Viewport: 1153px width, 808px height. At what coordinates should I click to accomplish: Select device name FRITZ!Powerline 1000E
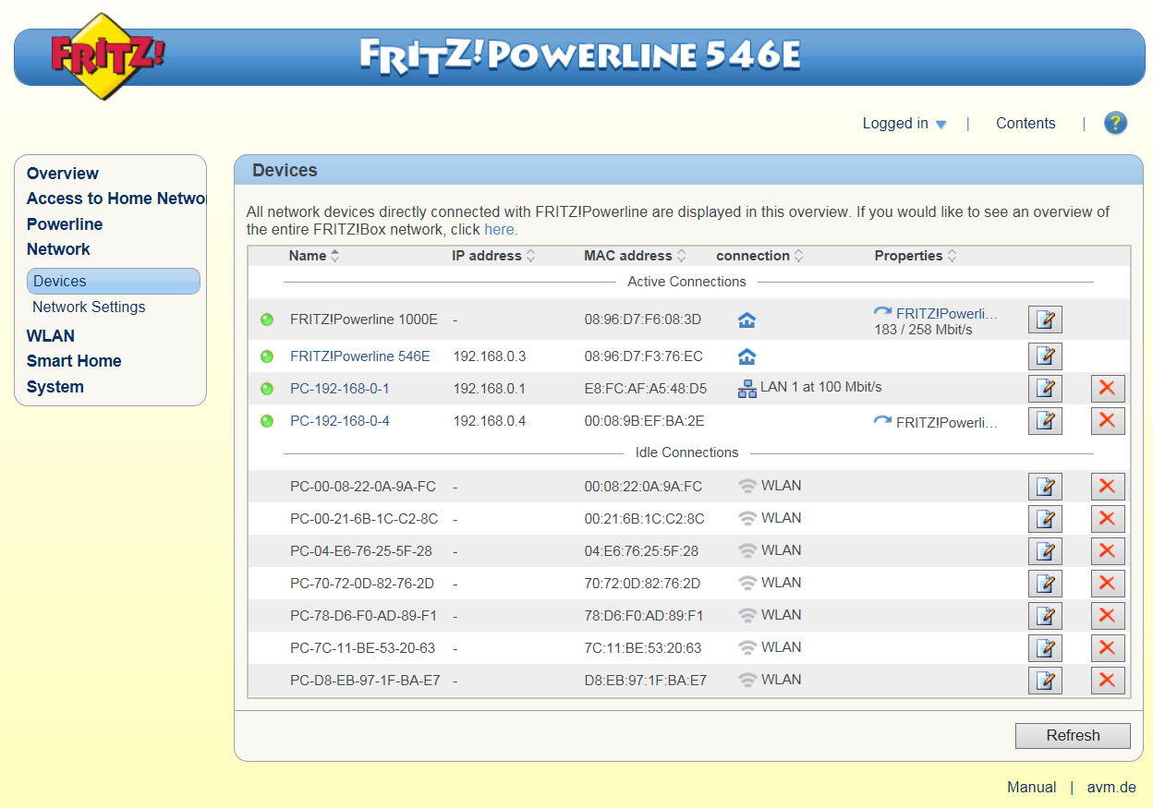(x=364, y=320)
